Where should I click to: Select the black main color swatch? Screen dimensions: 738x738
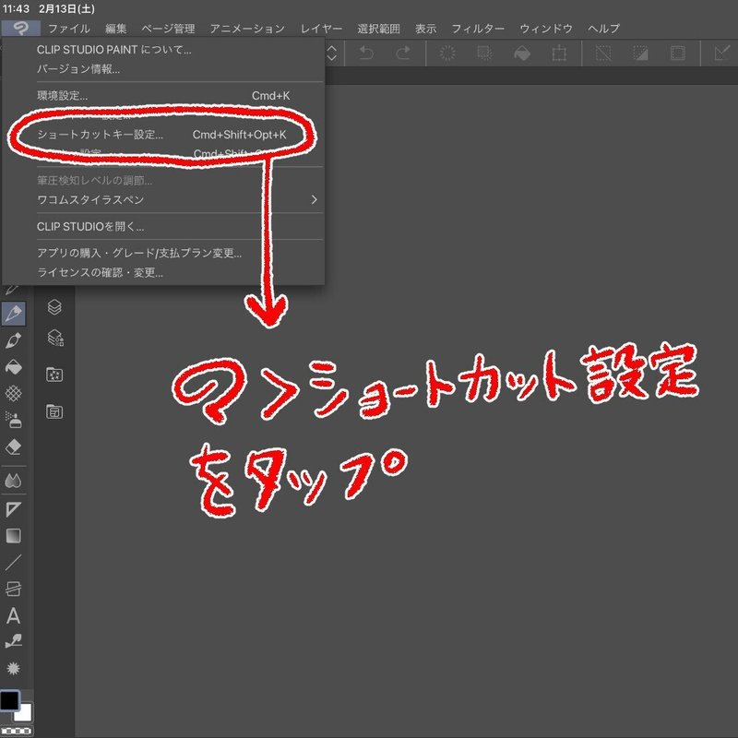pos(9,700)
